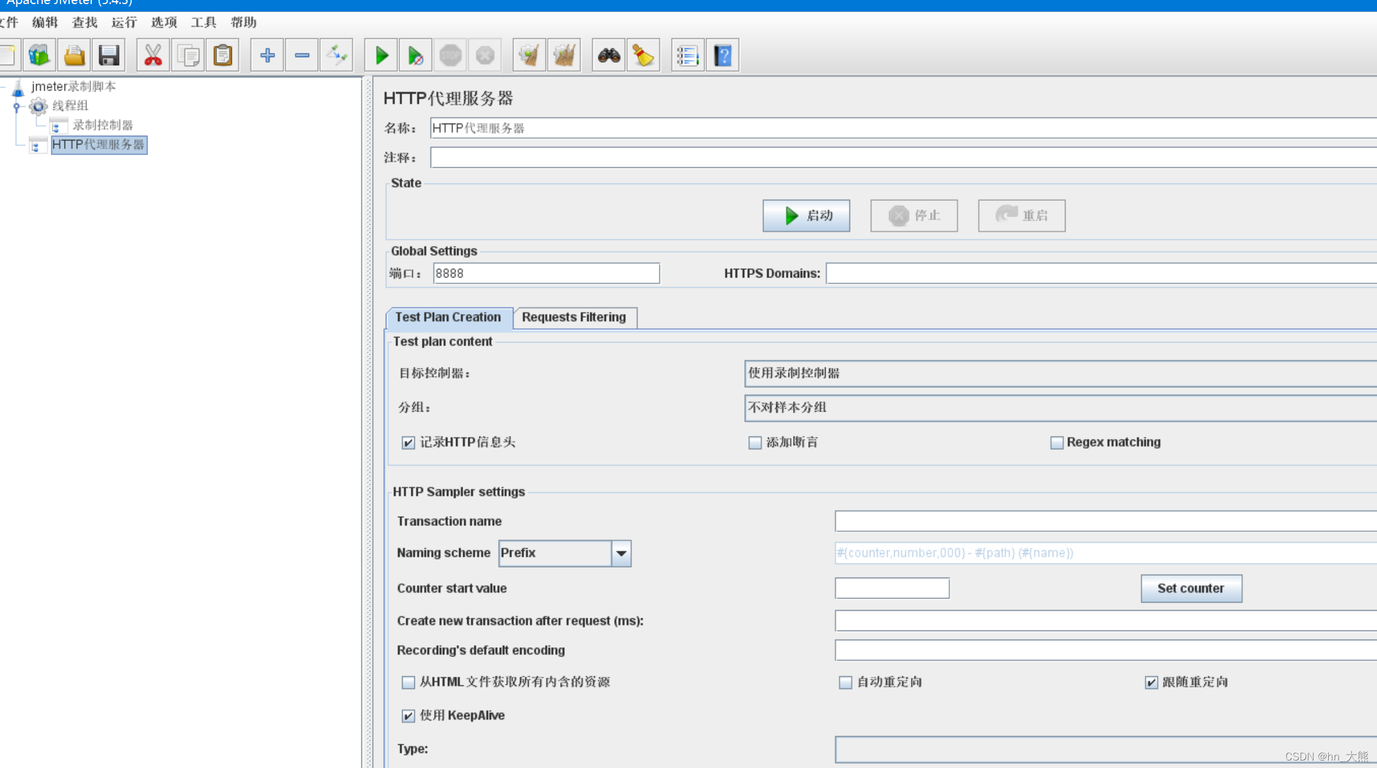Toggle 使用KeepAlive checkbox

coord(408,715)
